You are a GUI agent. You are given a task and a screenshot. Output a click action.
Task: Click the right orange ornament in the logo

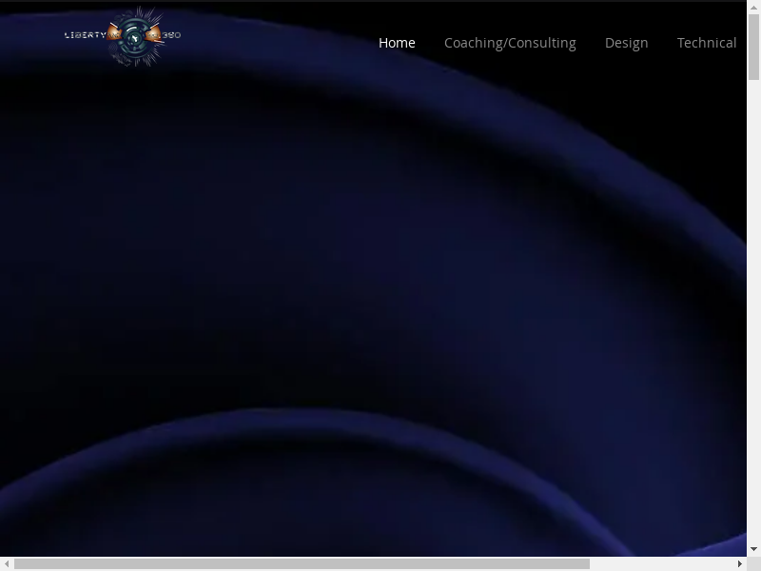click(152, 35)
